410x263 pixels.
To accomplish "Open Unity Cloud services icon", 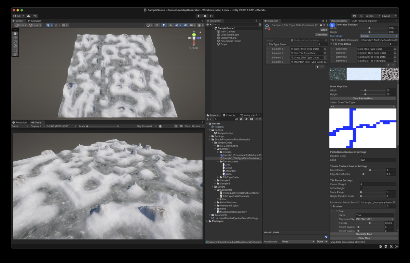I will click(x=28, y=16).
